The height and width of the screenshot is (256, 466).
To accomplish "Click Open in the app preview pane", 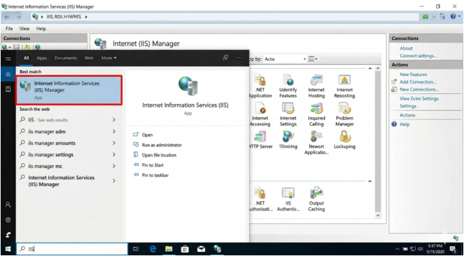I will coord(147,135).
